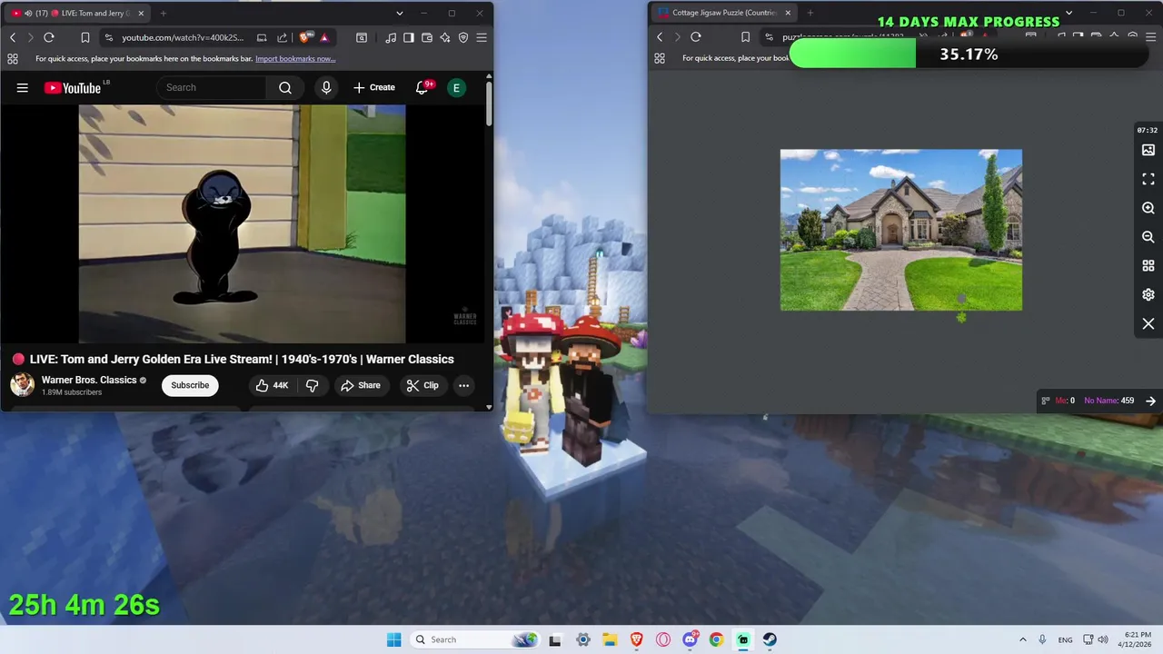This screenshot has width=1163, height=654.
Task: Arrange puzzle pieces with grid icon
Action: pos(1148,266)
